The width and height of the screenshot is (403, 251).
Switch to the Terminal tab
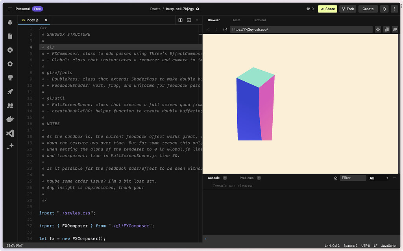[259, 20]
